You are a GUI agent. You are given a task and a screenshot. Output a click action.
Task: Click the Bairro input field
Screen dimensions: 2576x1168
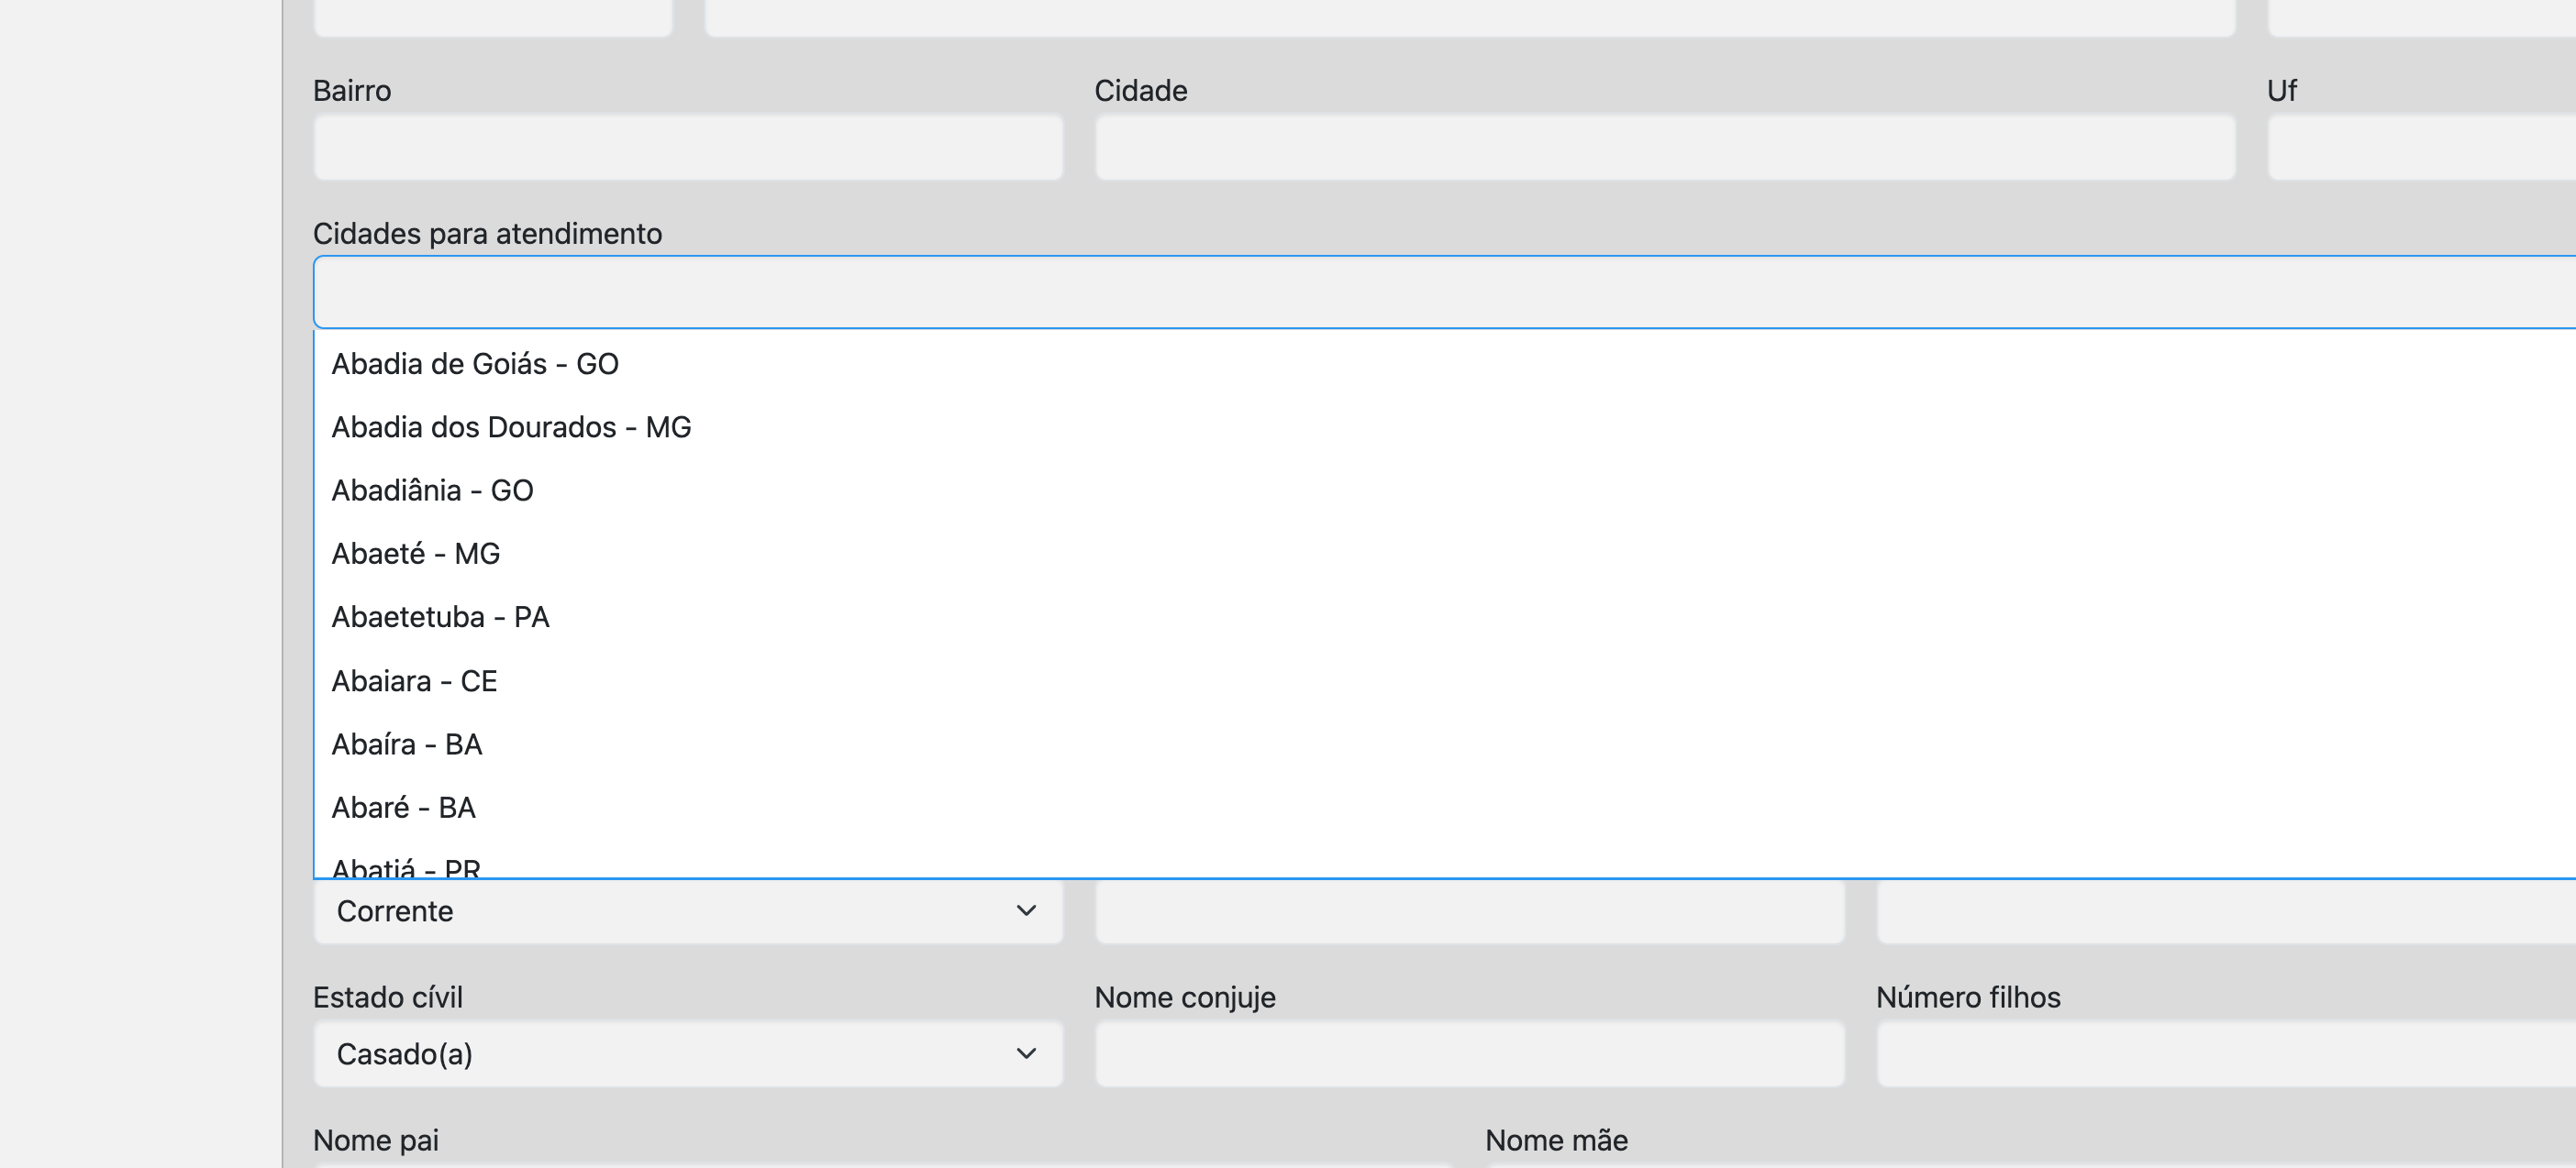(688, 148)
